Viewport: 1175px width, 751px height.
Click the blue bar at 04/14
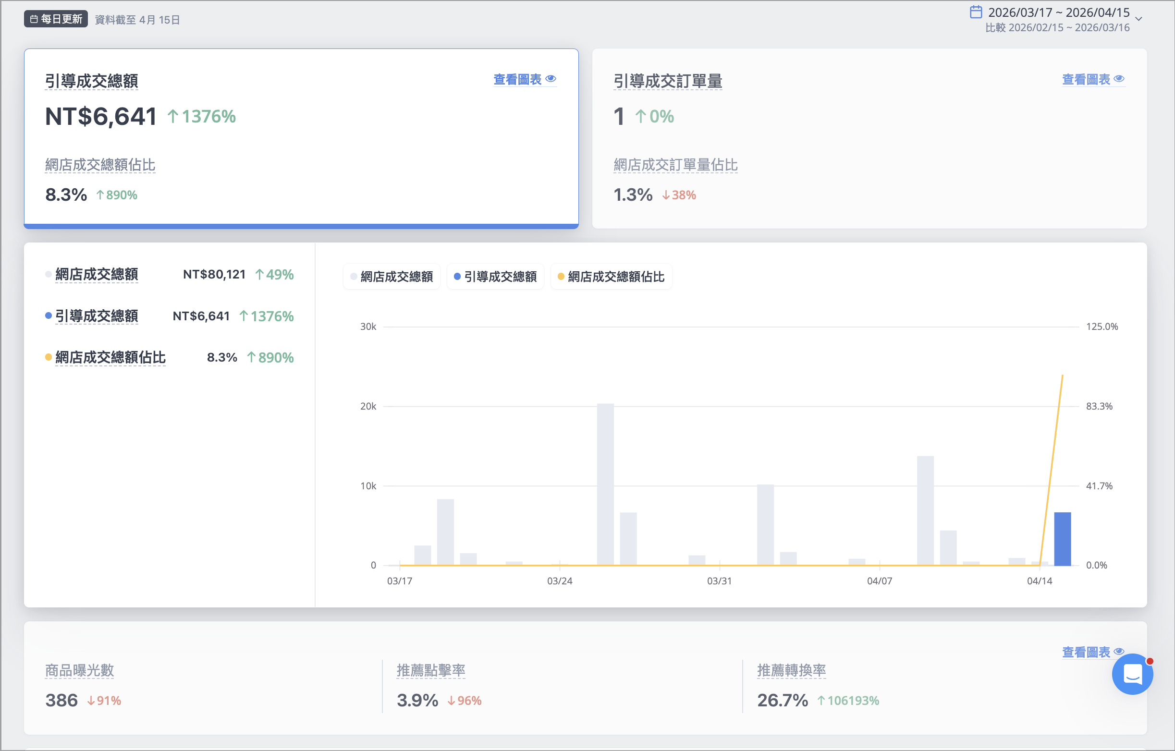(x=1063, y=539)
